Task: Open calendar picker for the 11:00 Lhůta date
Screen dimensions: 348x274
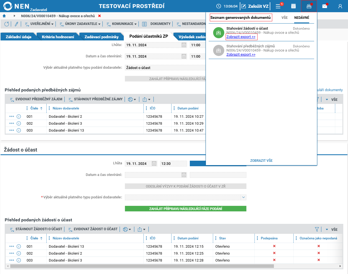Action: pyautogui.click(x=184, y=45)
